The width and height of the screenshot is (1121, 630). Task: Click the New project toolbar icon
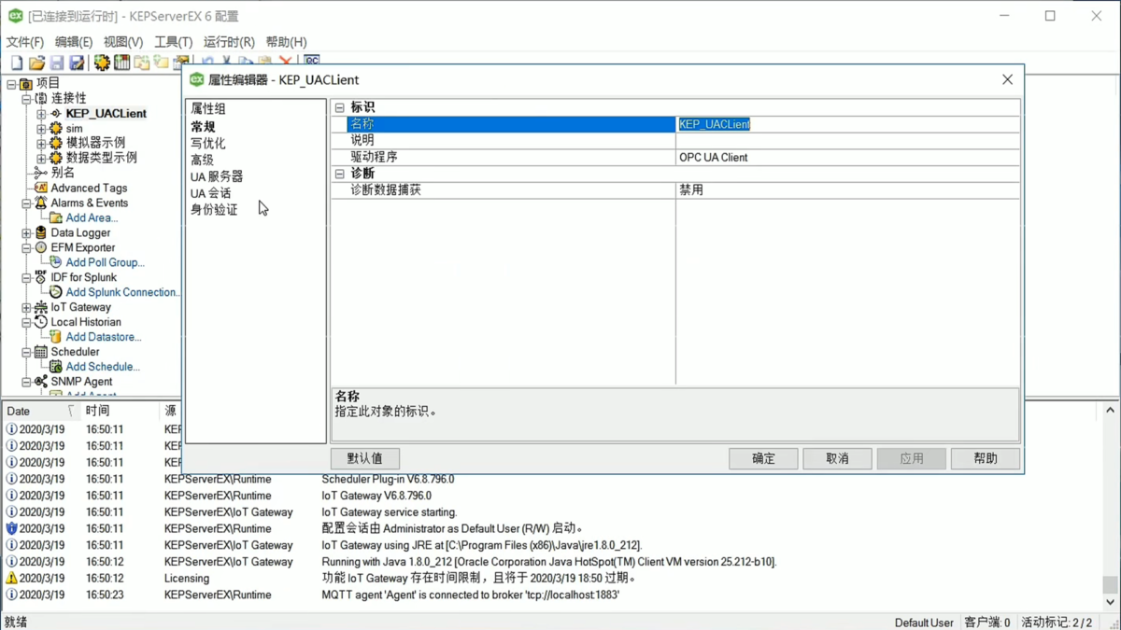(x=17, y=63)
